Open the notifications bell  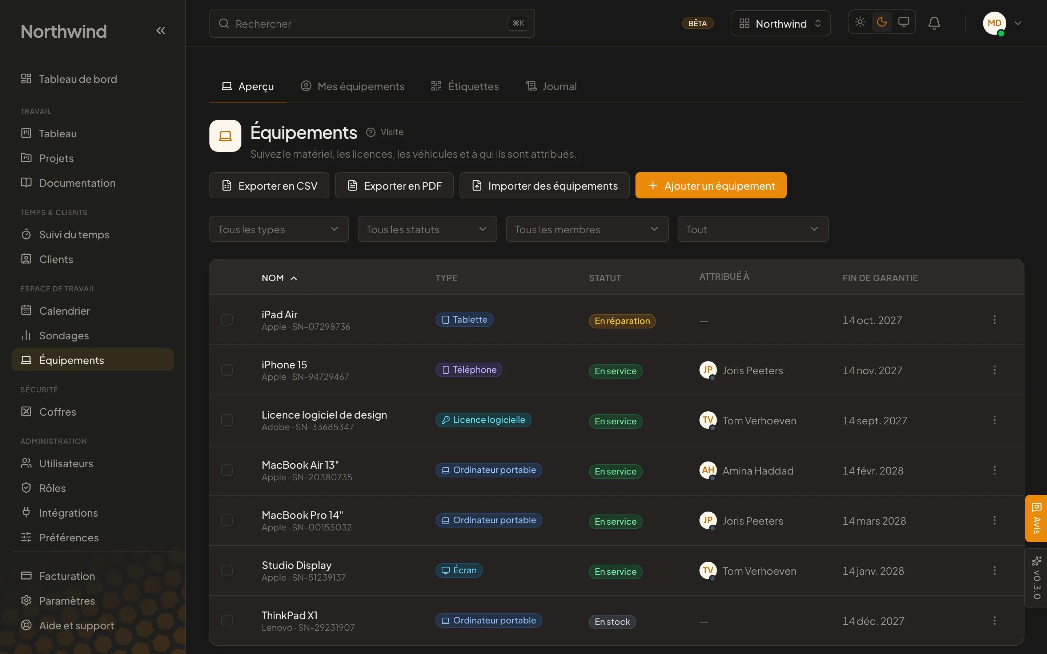coord(934,23)
